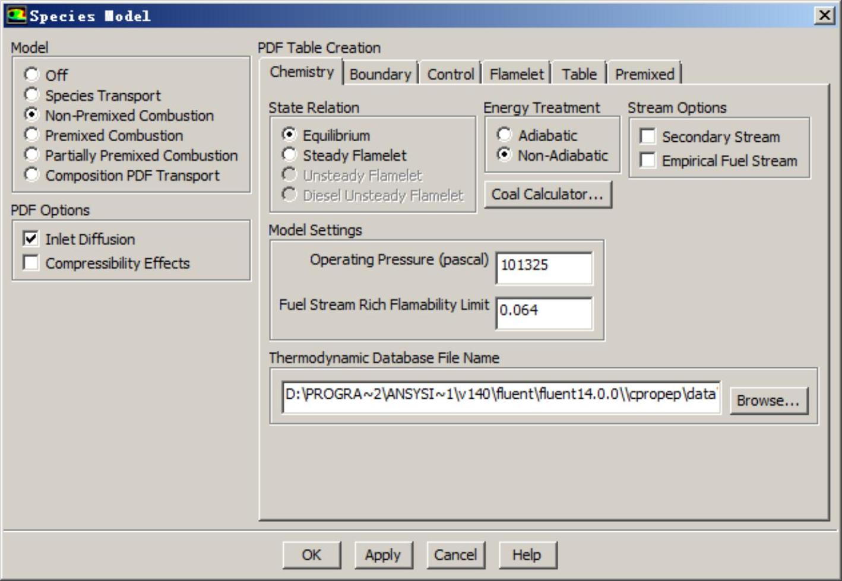This screenshot has height=581, width=842.
Task: Go to the Table tab
Action: (x=579, y=74)
